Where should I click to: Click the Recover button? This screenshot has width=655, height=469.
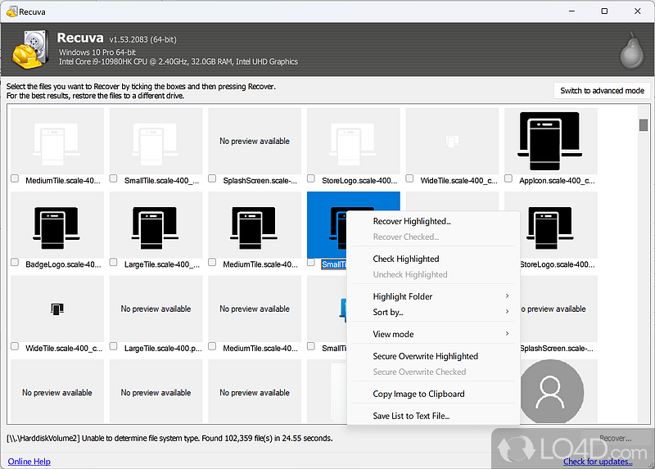(x=616, y=438)
